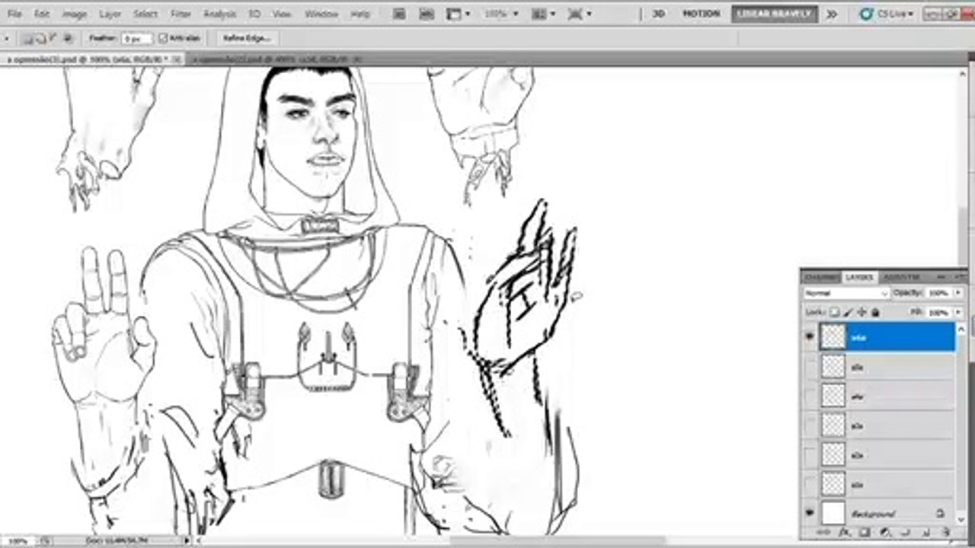Open the Help menu
This screenshot has height=548, width=975.
(x=360, y=14)
